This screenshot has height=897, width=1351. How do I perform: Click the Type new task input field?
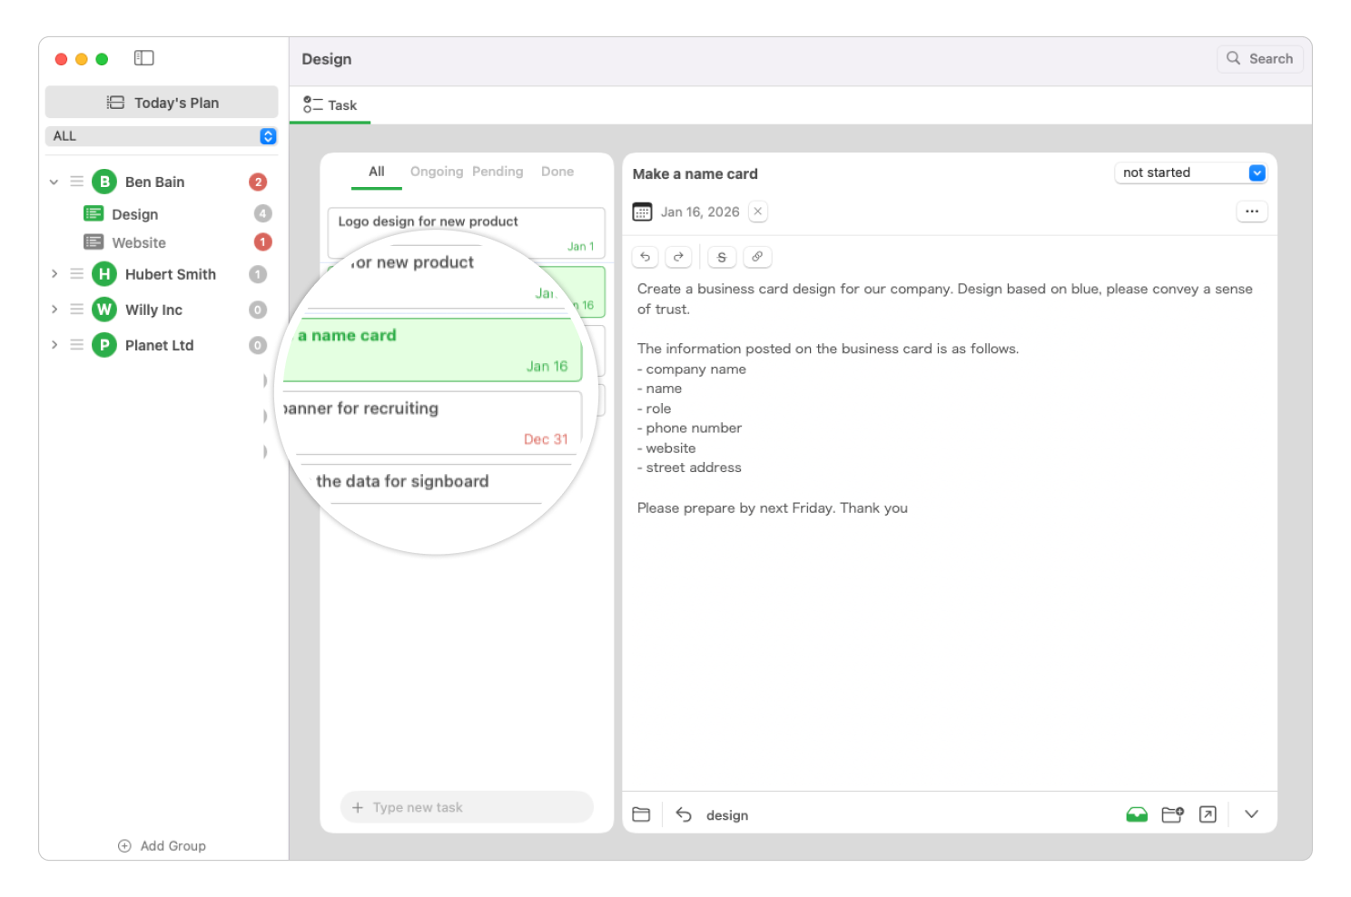tap(466, 807)
